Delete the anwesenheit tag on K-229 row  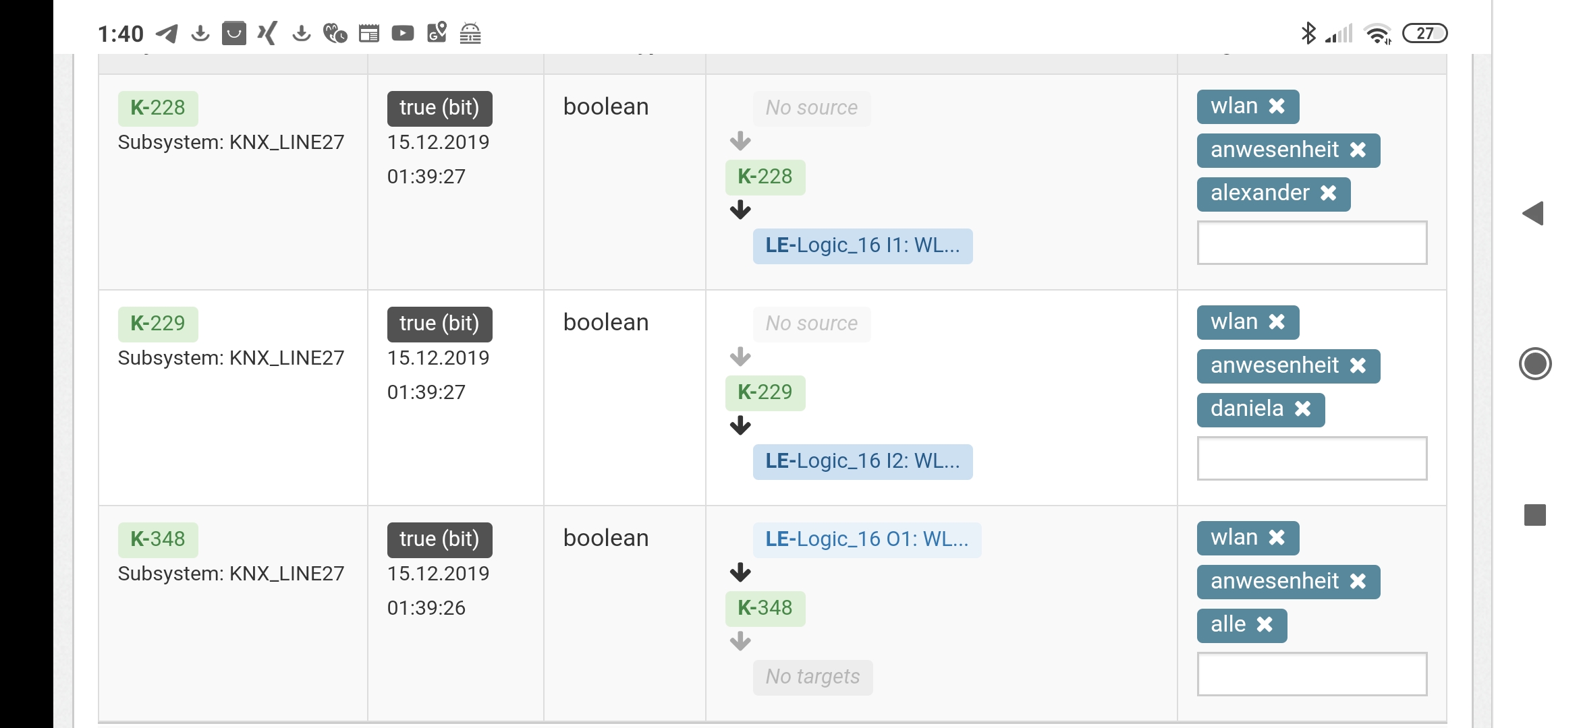(1358, 366)
